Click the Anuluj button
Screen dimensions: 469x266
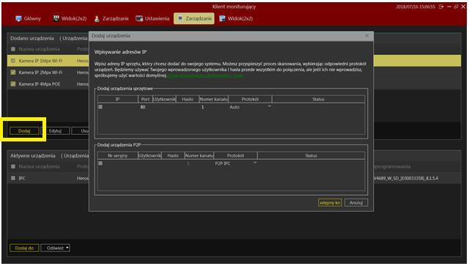pos(356,202)
